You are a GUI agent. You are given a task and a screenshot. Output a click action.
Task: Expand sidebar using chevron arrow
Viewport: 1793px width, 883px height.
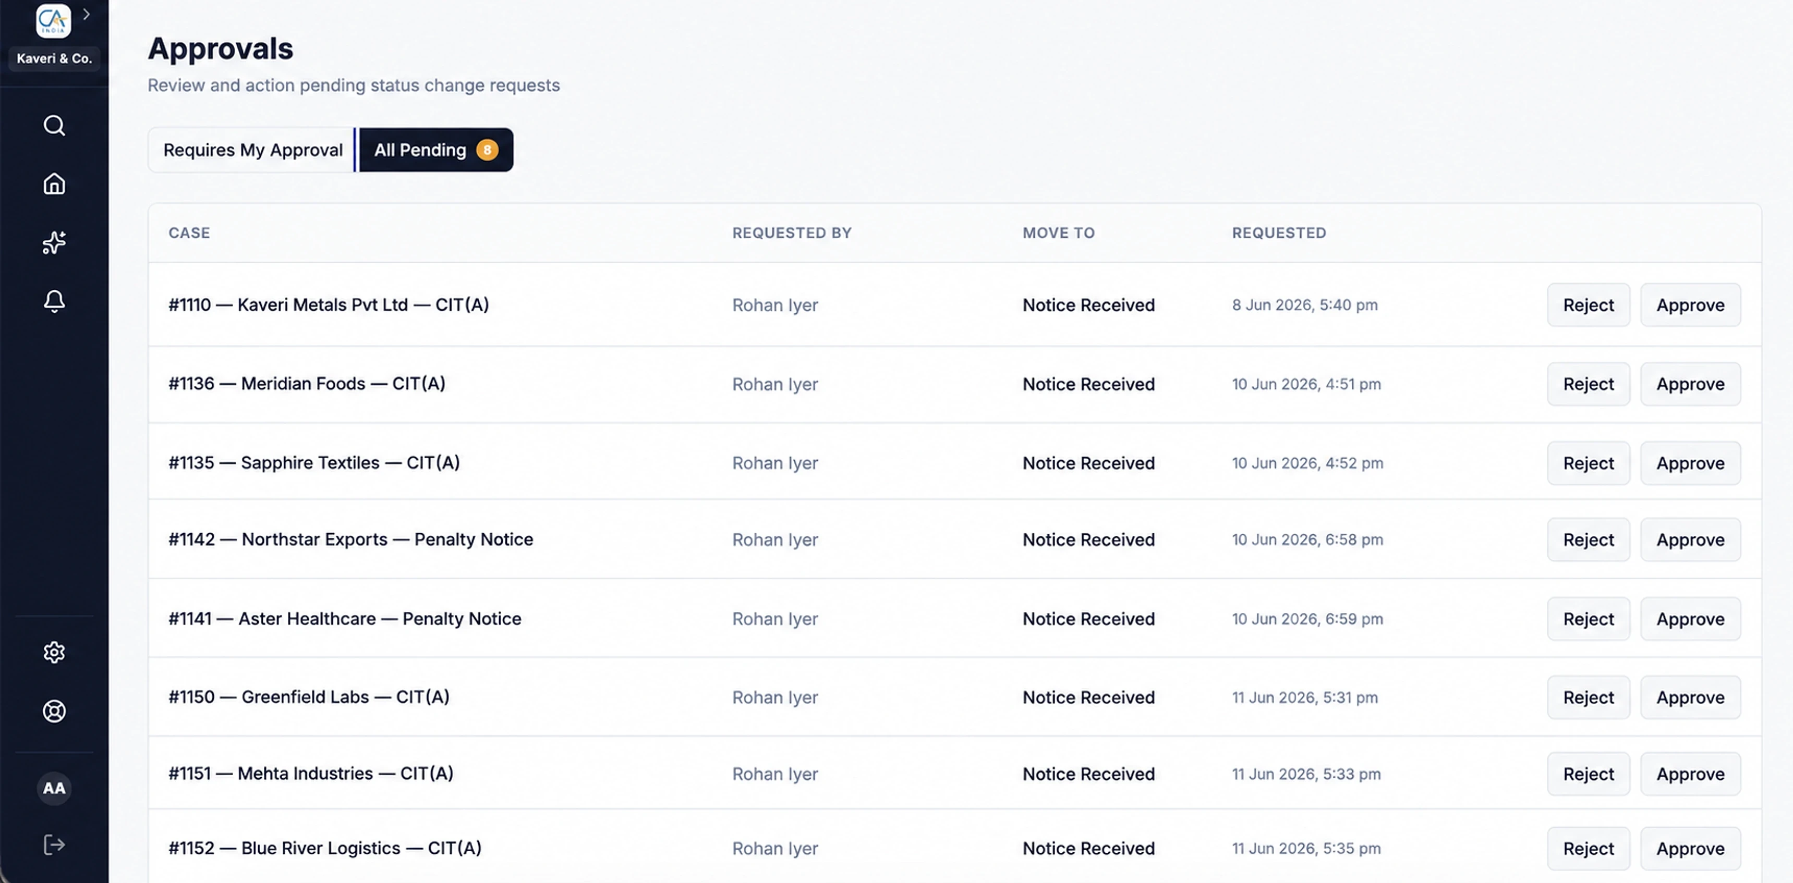coord(86,14)
